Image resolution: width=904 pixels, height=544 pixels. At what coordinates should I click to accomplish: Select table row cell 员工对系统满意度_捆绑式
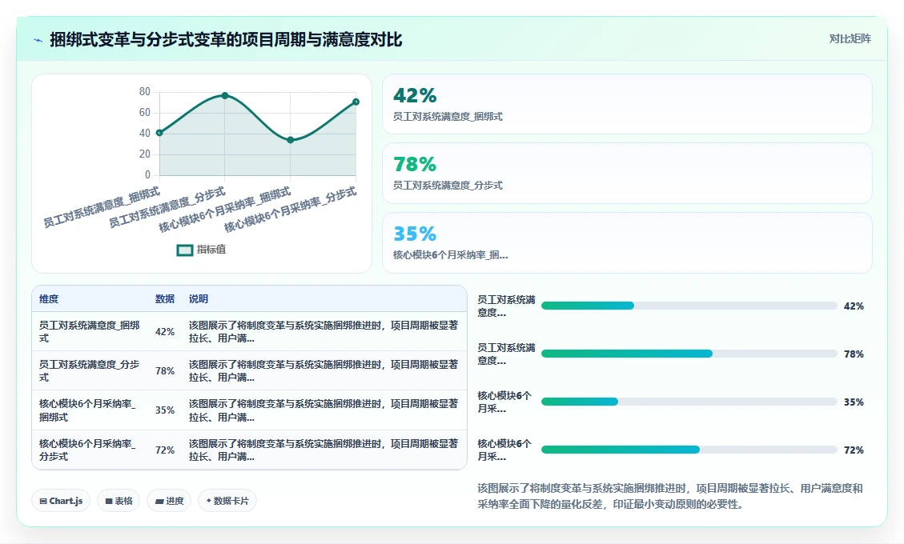90,331
